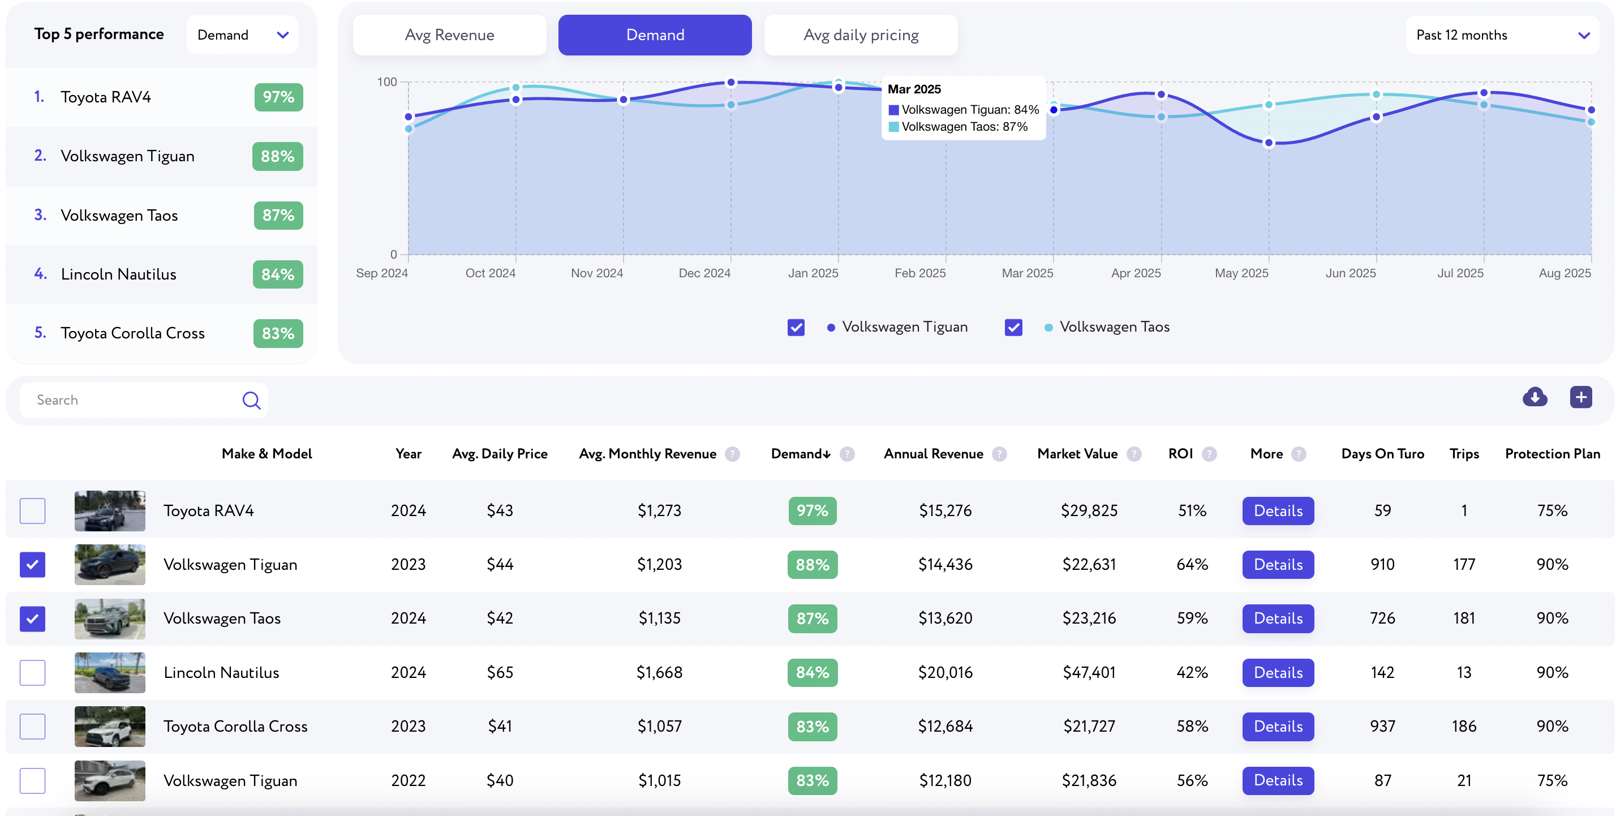The height and width of the screenshot is (816, 1616).
Task: Click the cloud download icon
Action: coord(1535,397)
